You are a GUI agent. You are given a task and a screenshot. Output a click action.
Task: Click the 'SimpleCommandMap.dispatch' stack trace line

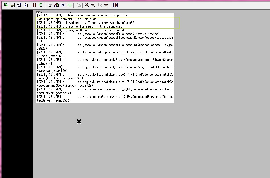[105, 69]
